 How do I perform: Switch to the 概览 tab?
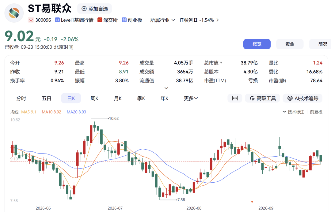click(x=257, y=44)
